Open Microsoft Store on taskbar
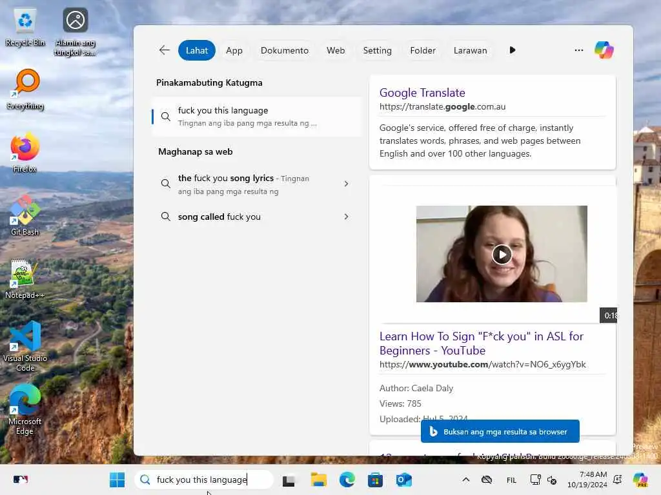Viewport: 661px width, 495px height. tap(375, 480)
